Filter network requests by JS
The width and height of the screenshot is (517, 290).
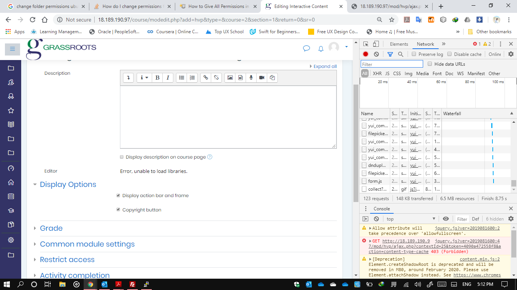[x=387, y=74]
